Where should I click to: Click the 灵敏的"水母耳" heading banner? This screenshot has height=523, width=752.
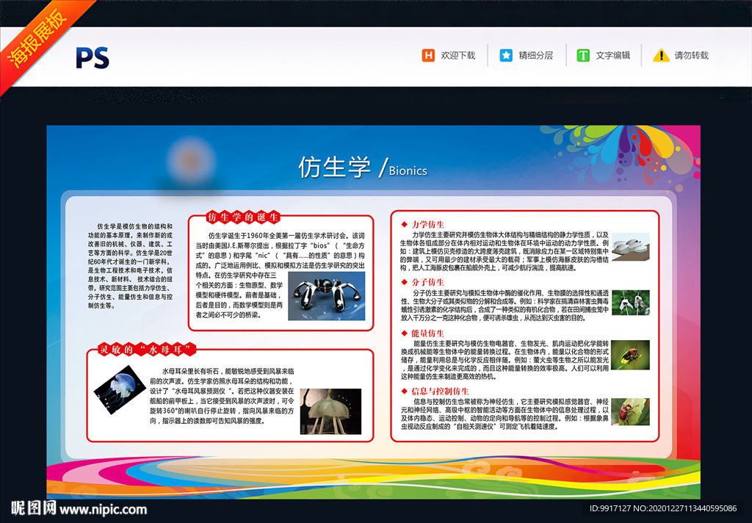[x=147, y=350]
